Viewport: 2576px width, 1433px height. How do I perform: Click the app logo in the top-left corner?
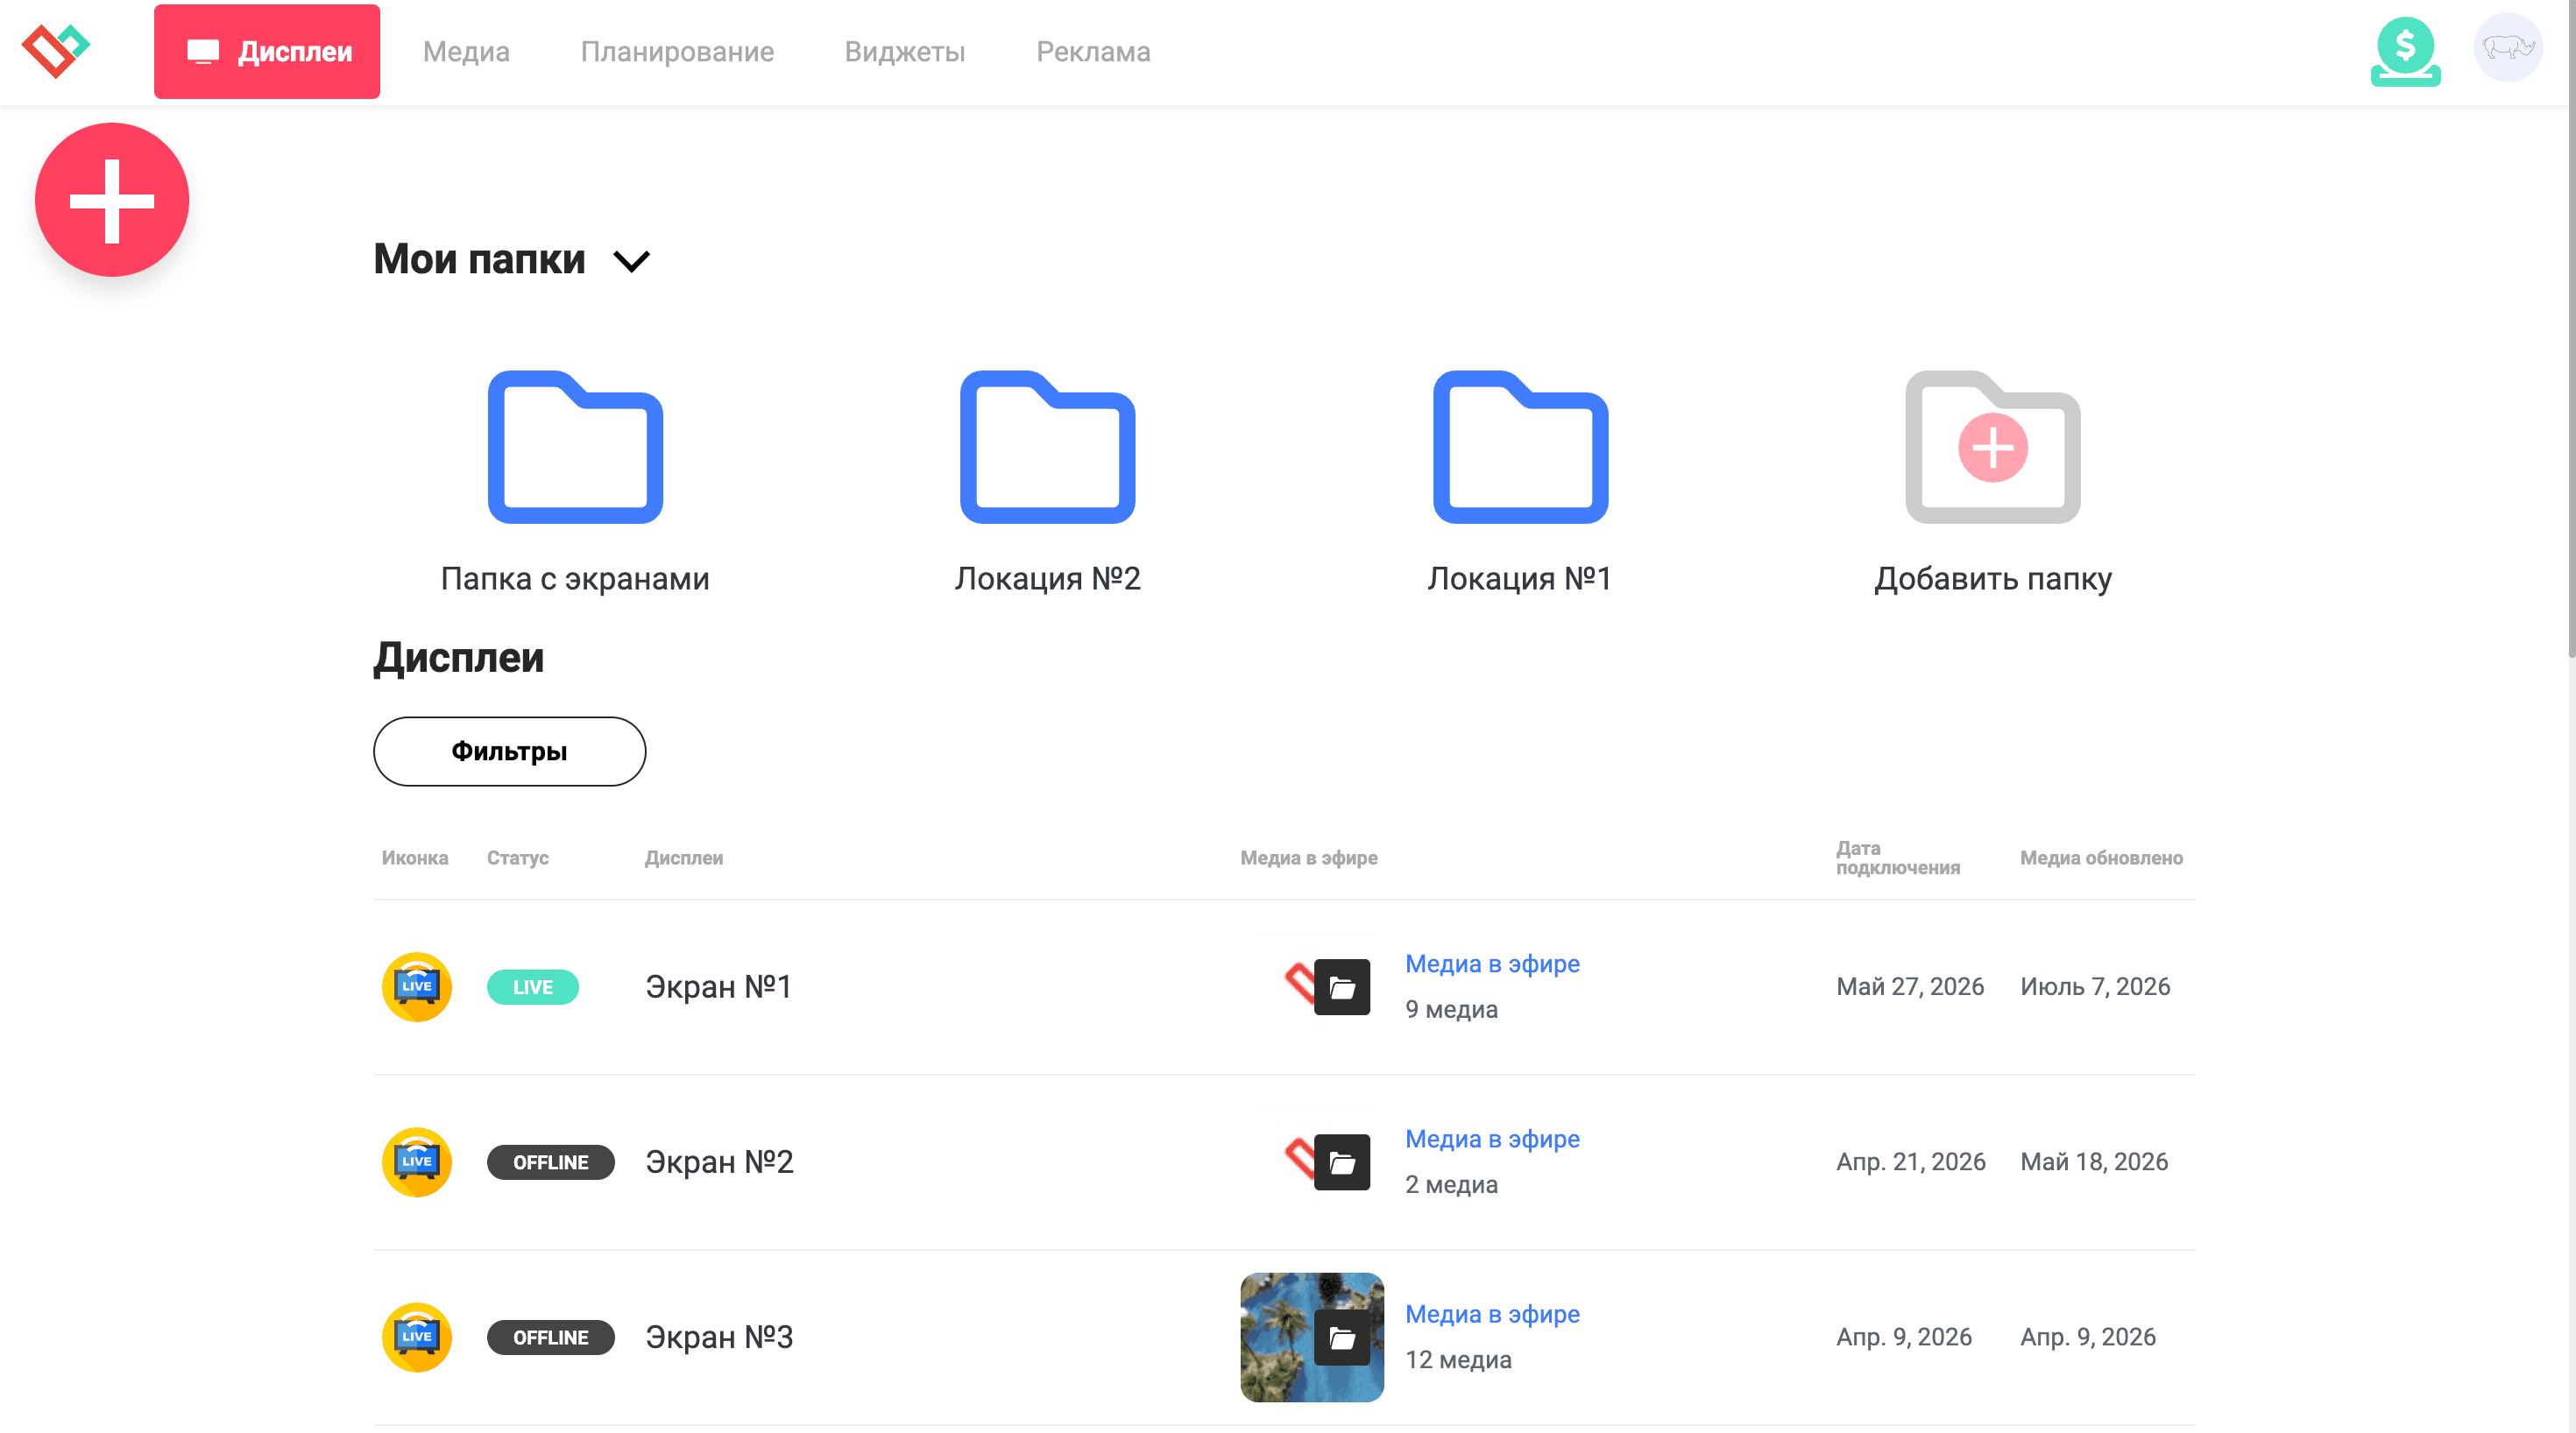pos(56,50)
